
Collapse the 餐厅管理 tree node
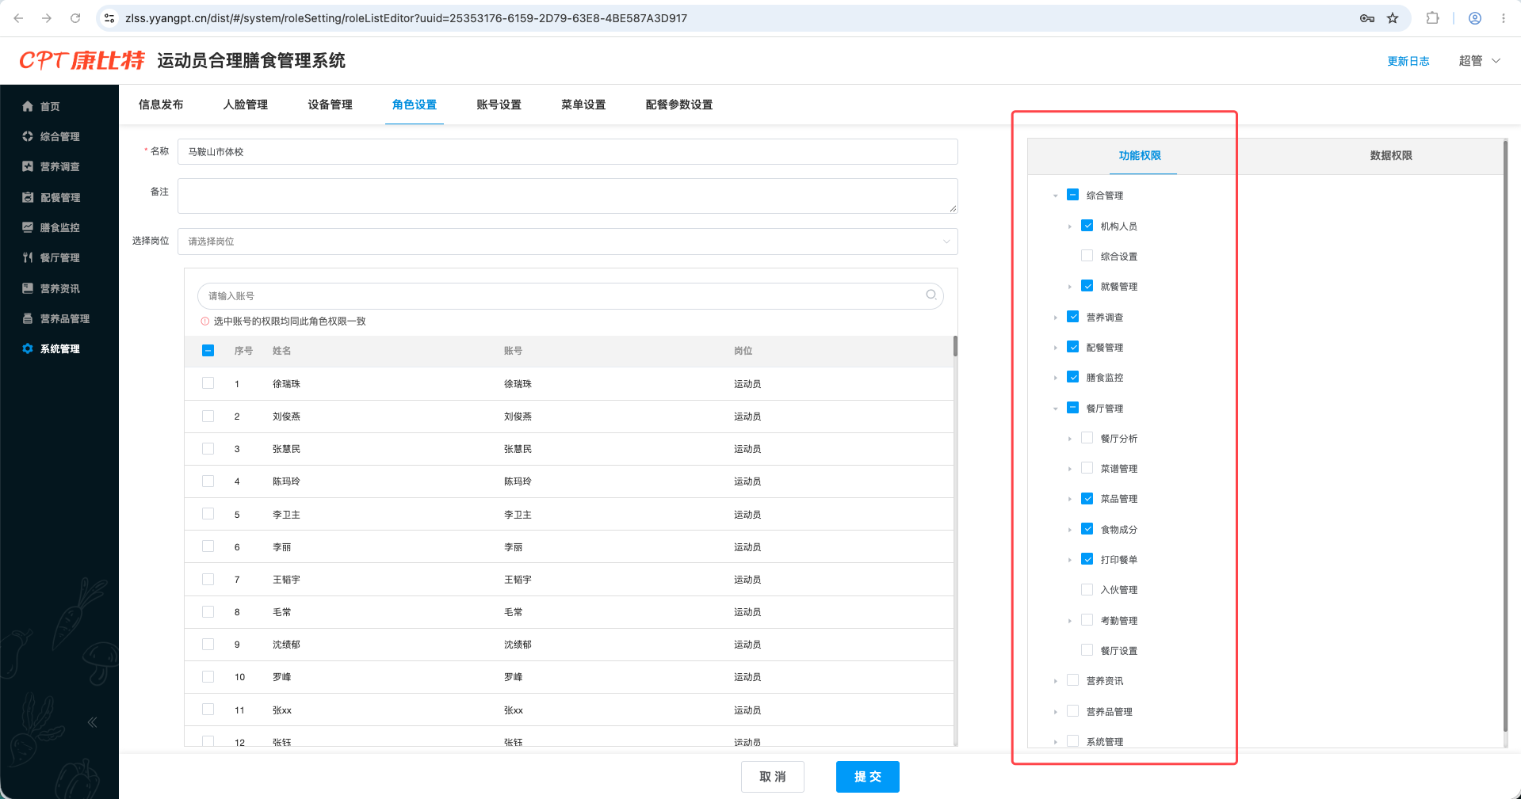(1056, 409)
